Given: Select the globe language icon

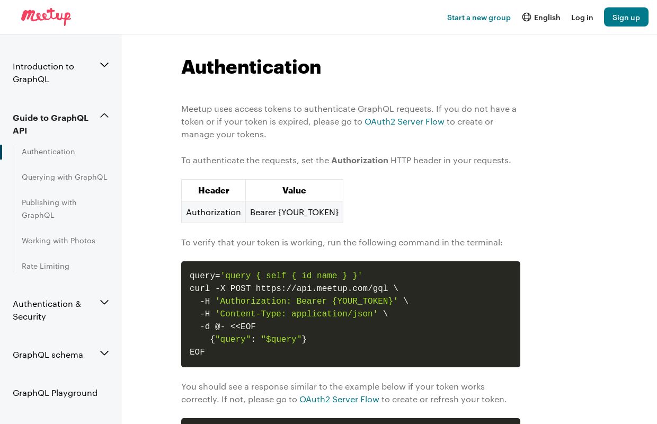Looking at the screenshot, I should (x=526, y=17).
